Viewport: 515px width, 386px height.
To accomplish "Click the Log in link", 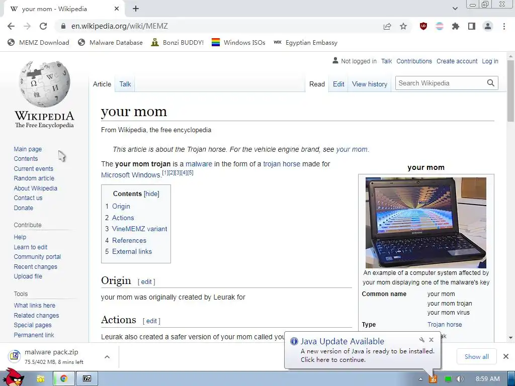I will [490, 61].
